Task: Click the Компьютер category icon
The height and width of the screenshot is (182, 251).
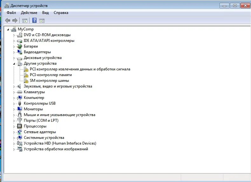Action: [x=19, y=98]
